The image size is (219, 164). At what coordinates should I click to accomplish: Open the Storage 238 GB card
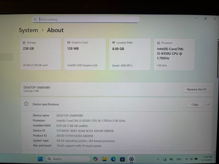click(x=40, y=54)
